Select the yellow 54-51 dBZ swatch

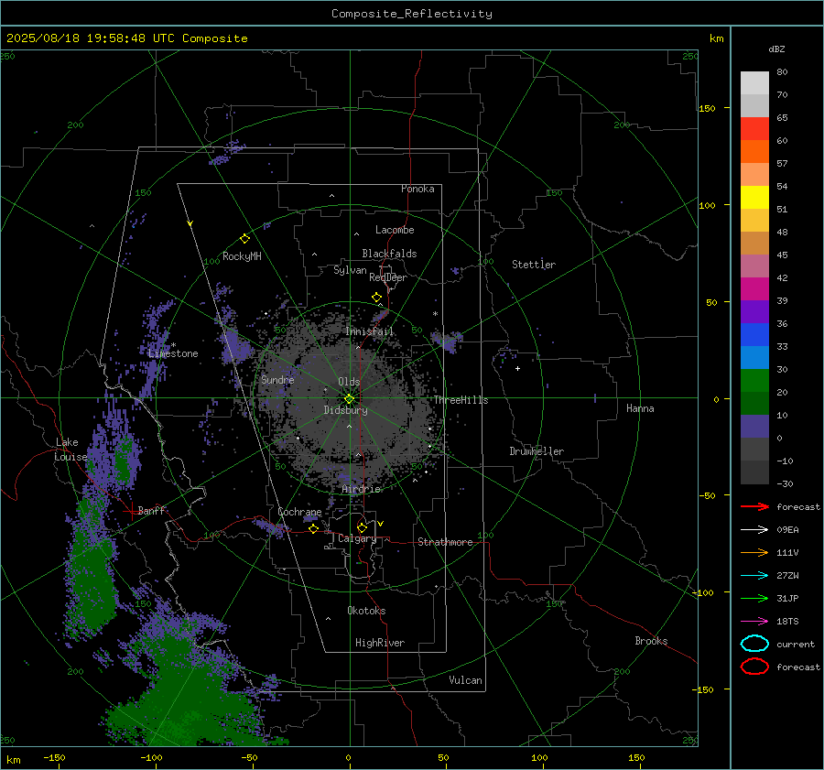(754, 198)
